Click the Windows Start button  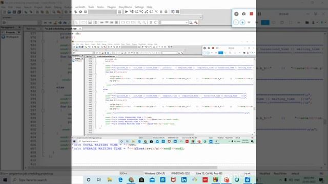point(5,179)
